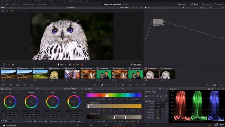The image size is (225, 127).
Task: Open the Info panel icon
Action: tap(221, 85)
